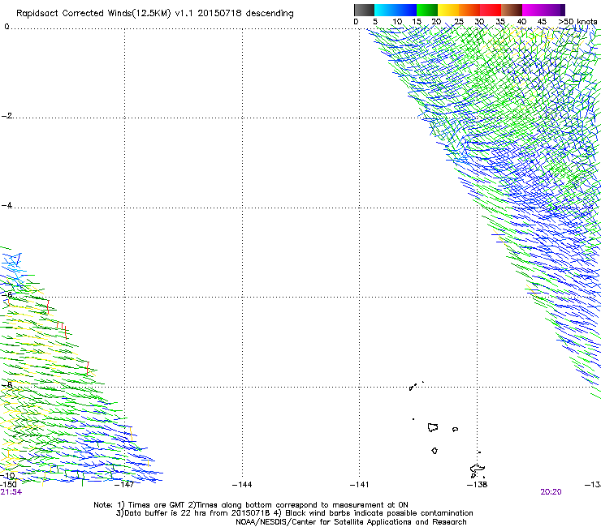Click the island outline on the -138 meridian
The width and height of the screenshot is (601, 527).
[478, 469]
